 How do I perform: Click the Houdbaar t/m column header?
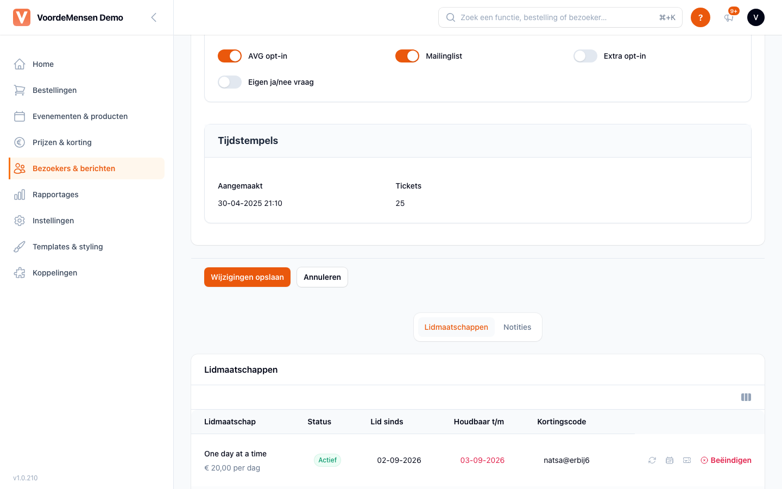click(x=479, y=422)
